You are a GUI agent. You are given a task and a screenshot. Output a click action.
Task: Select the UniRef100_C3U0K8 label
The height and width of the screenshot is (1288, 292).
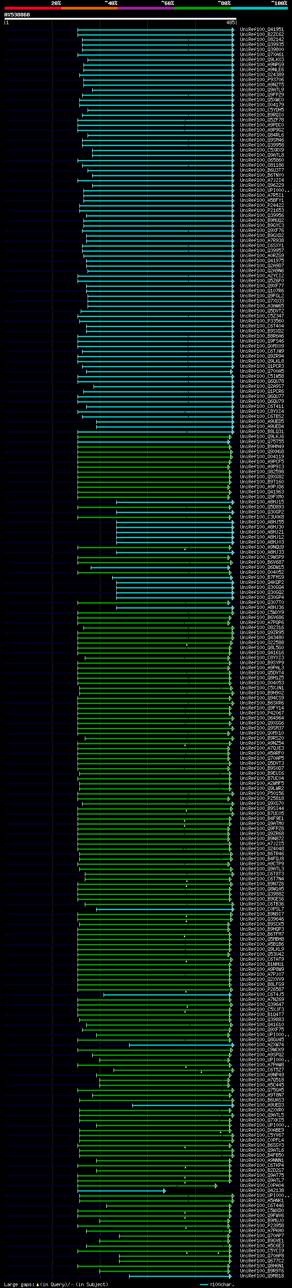261,516
